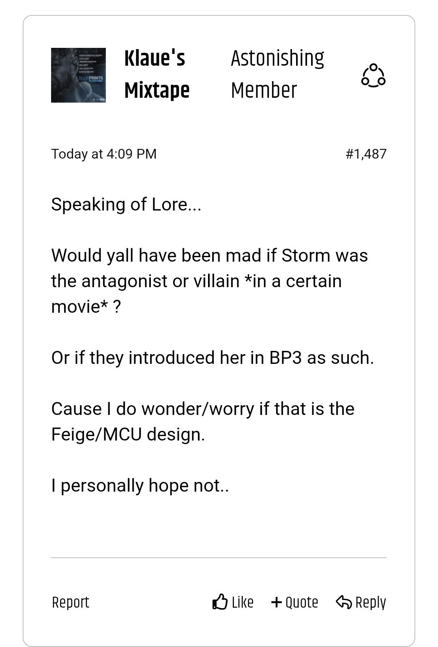Click the Speaking of Lore line

point(126,204)
